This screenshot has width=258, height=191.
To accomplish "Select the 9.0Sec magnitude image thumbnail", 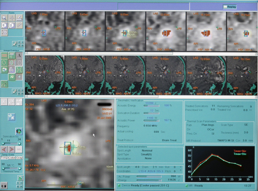I will coord(166,75).
